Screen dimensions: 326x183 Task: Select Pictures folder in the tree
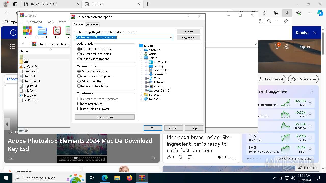point(159,82)
